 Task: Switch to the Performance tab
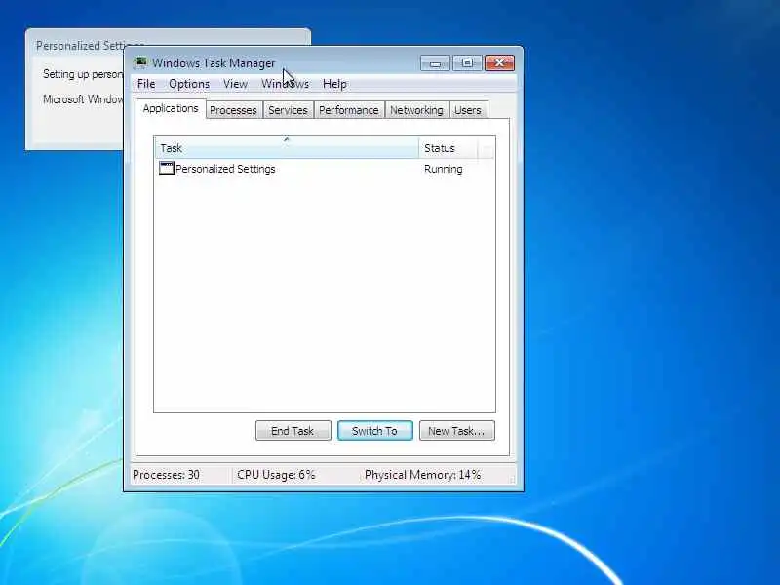(349, 110)
